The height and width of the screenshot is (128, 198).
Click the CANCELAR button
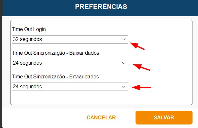[101, 117]
